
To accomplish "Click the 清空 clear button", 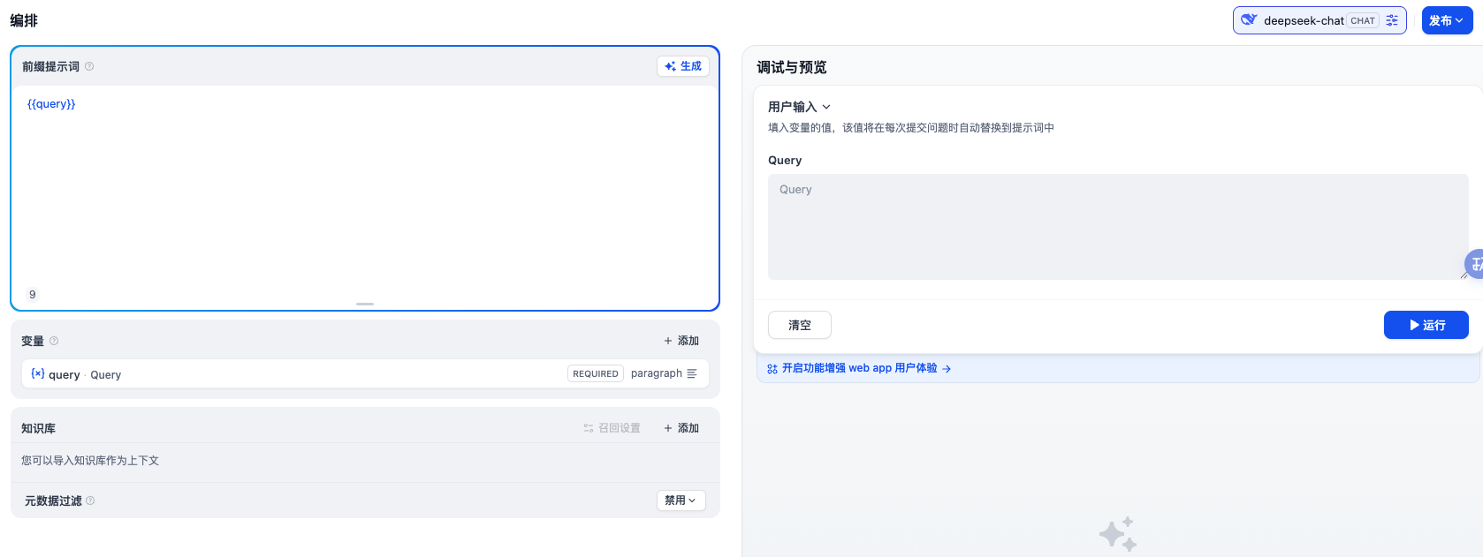I will coord(799,325).
